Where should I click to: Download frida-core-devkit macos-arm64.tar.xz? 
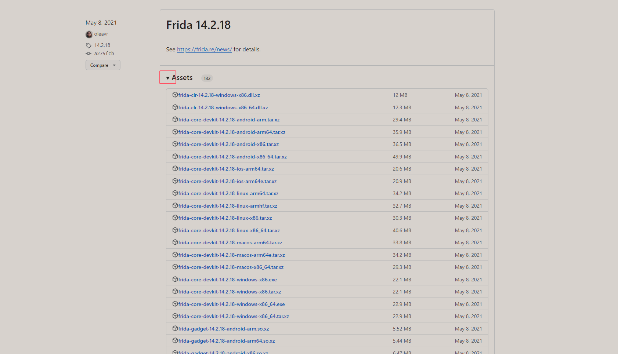tap(230, 242)
